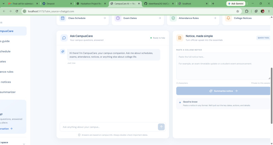
Task: Switch to the localhost tab
Action: pyautogui.click(x=193, y=3)
